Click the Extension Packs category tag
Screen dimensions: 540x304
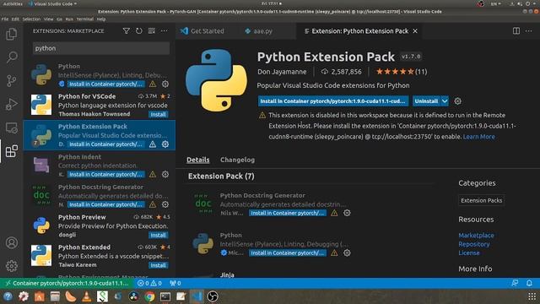pos(482,200)
